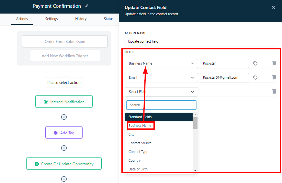The height and width of the screenshot is (183, 282).
Task: Choose City from the standard fields list
Action: tap(131, 134)
